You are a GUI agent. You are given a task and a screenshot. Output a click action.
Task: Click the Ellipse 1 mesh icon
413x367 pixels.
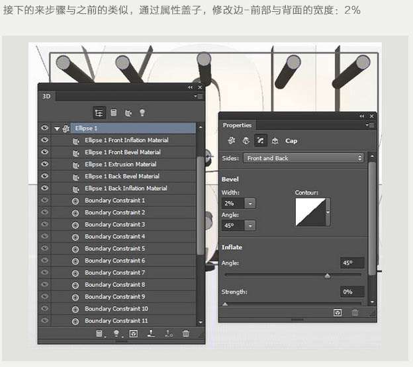pyautogui.click(x=66, y=128)
